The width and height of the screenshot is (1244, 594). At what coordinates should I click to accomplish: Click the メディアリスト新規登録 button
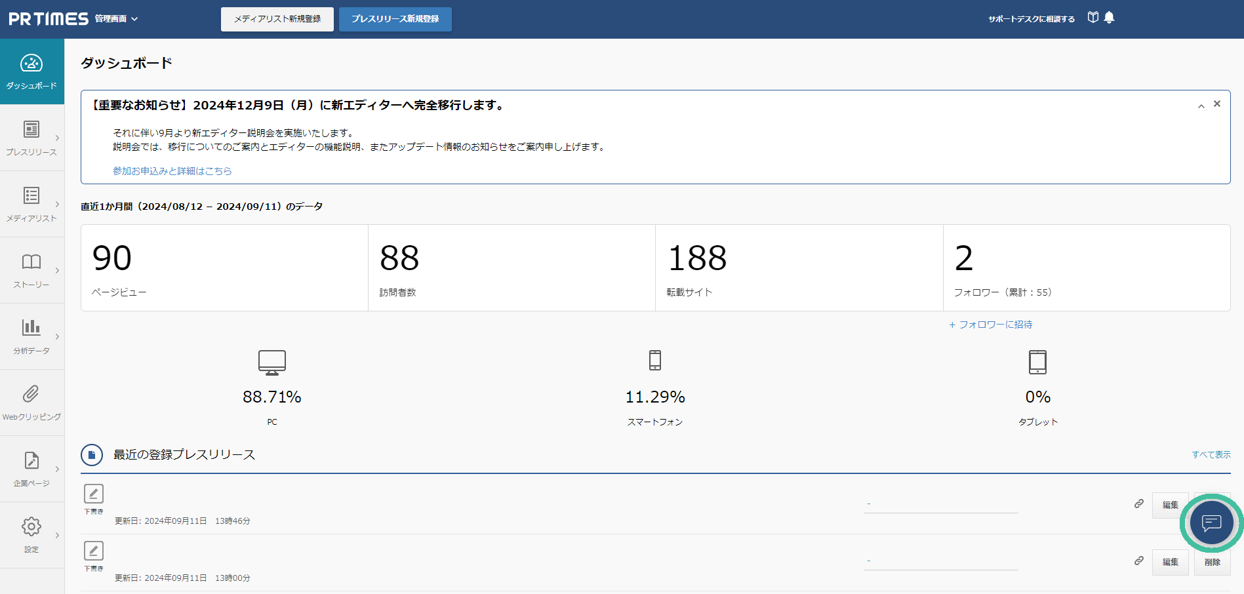277,19
